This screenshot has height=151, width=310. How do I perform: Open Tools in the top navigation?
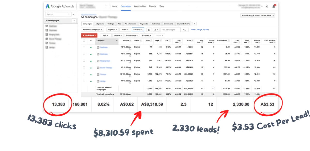[162, 6]
